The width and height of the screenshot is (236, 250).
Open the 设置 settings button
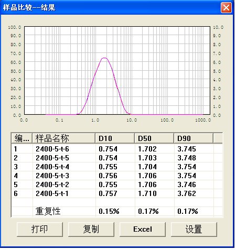[194, 229]
